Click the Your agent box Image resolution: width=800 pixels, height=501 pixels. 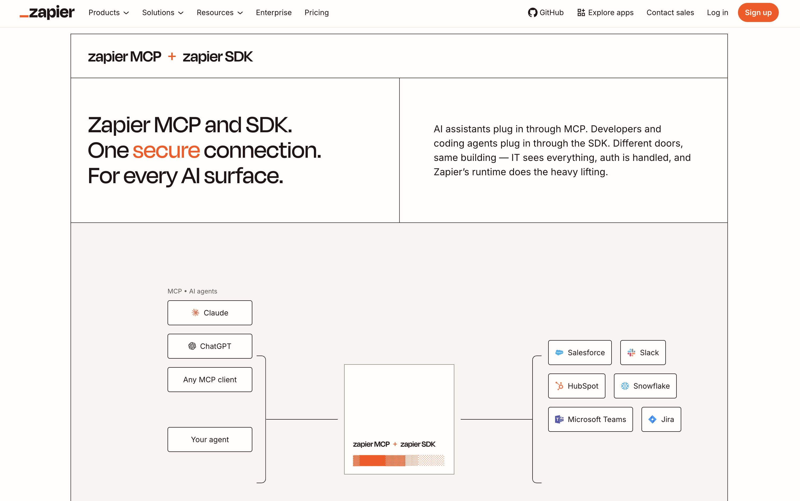pos(210,440)
